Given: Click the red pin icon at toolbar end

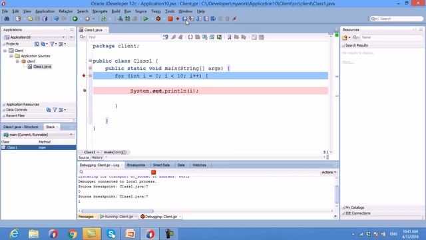Looking at the screenshot, I should [x=234, y=19].
